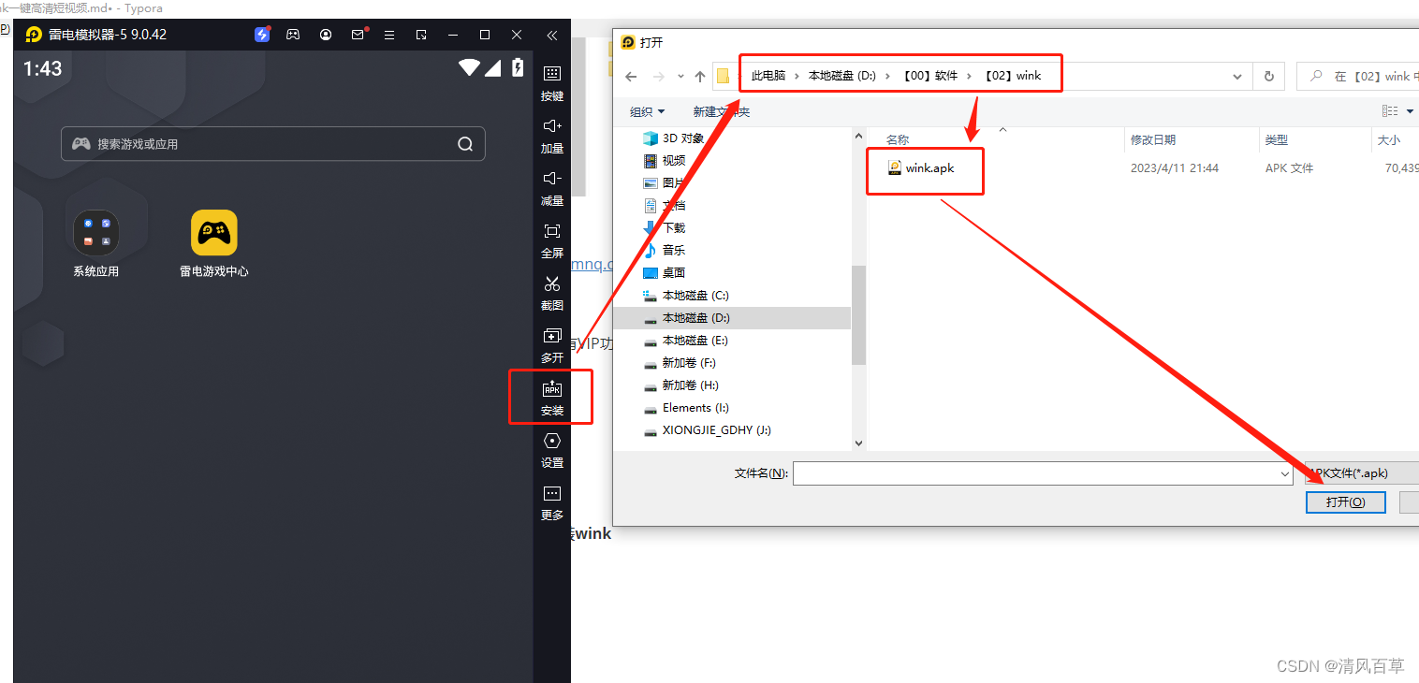Click the view mode icon in dialog toolbar
This screenshot has height=683, width=1419.
1389,111
